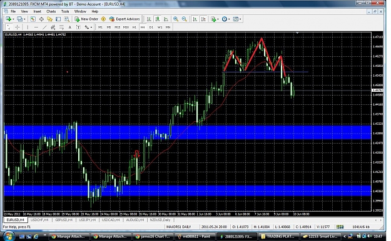Switch to Candlesticks chart display
The width and height of the screenshot is (391, 241).
coord(158,19)
